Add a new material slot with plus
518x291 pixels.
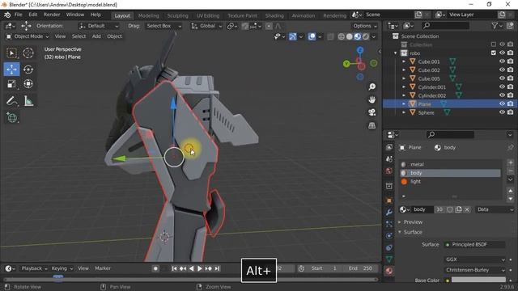[511, 162]
